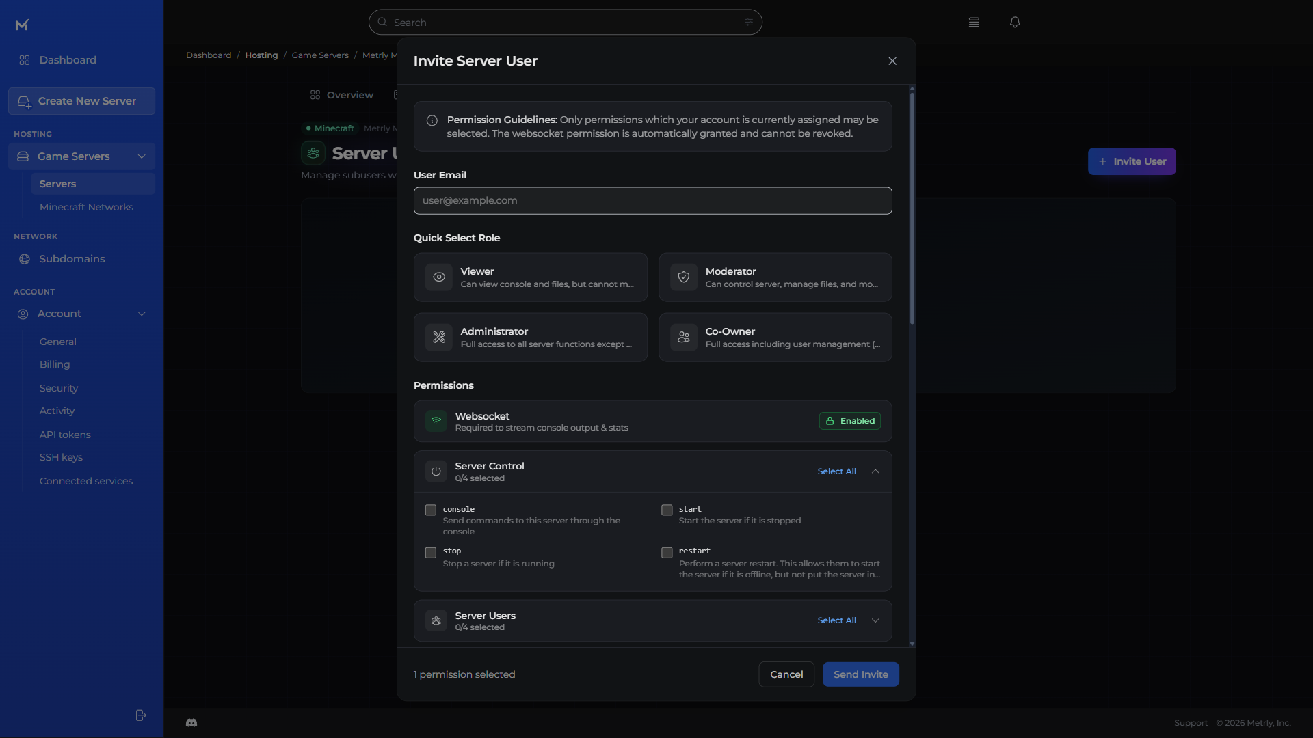Click the Server Users group icon

(x=436, y=620)
